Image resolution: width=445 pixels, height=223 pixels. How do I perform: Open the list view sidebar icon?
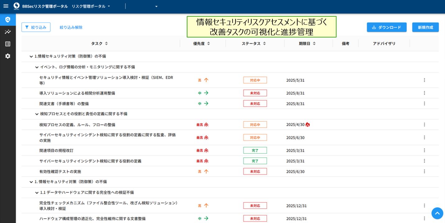[8, 44]
